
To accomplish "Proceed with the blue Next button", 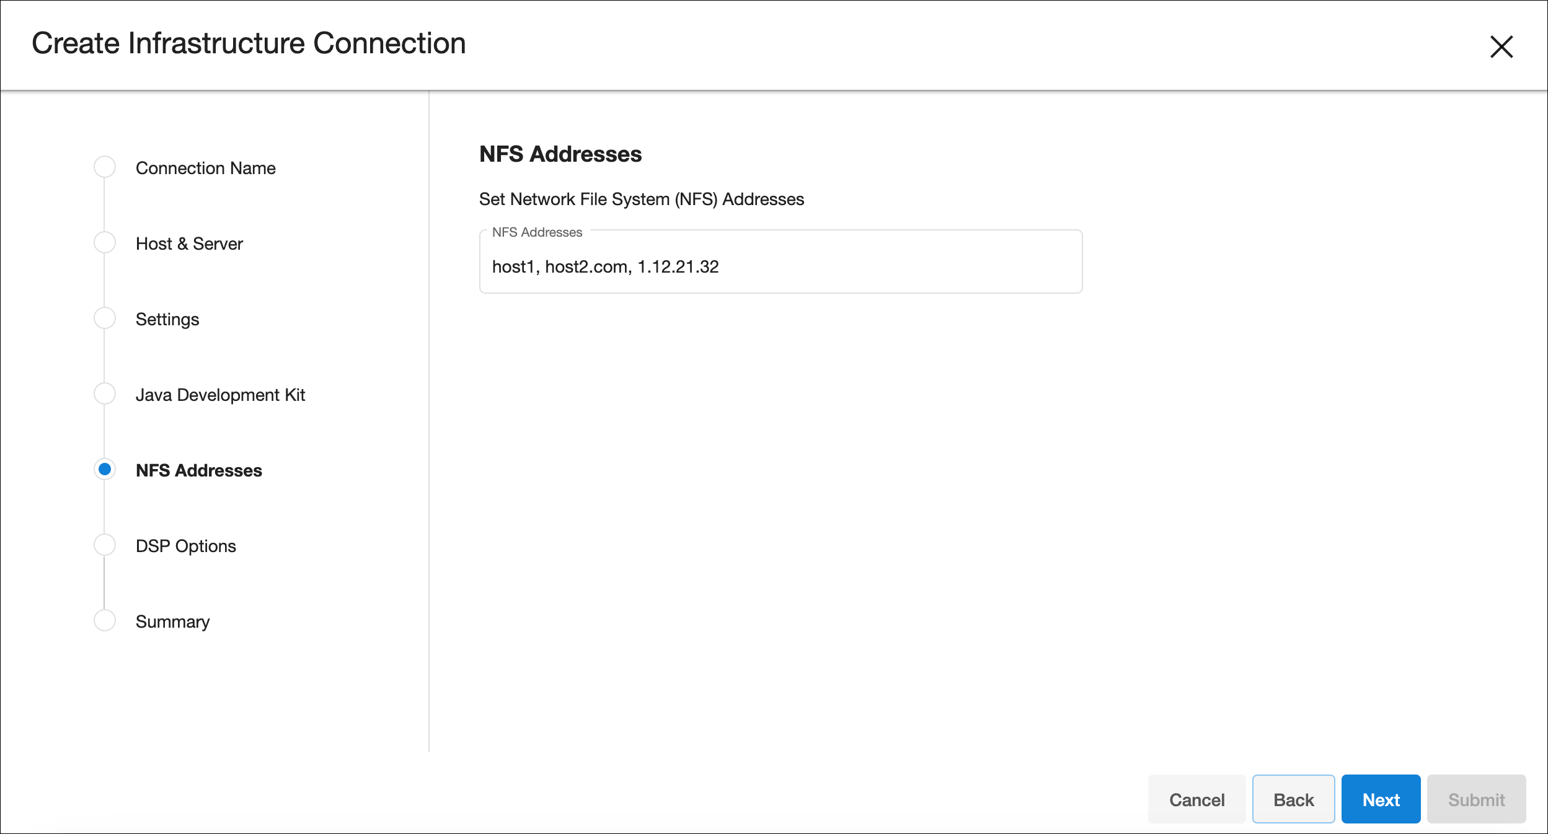I will (1381, 799).
